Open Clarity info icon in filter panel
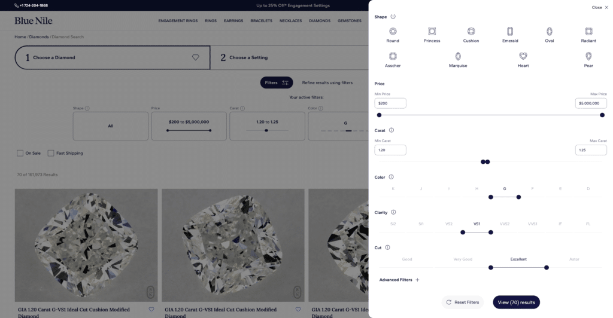613x318 pixels. point(393,212)
